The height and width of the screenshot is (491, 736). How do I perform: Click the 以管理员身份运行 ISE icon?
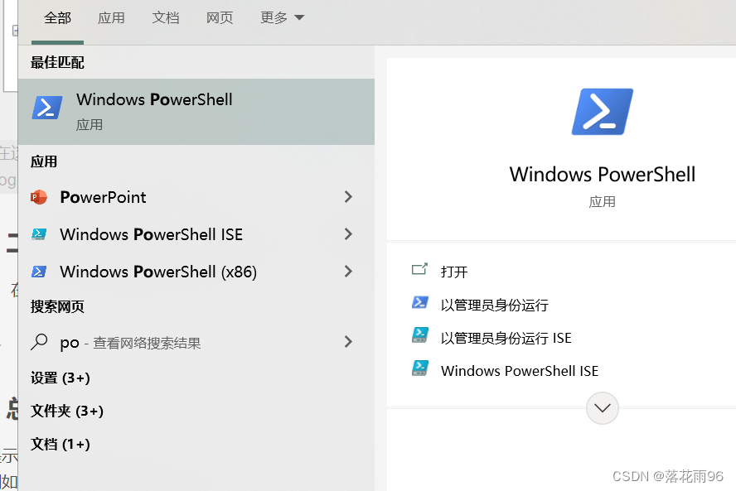[419, 335]
